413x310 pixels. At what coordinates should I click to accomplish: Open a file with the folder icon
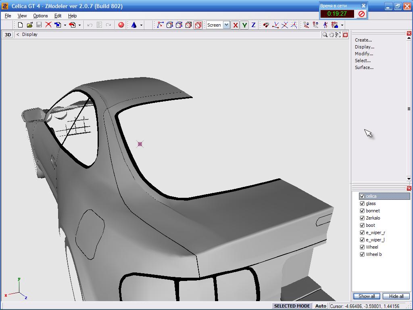[29, 25]
